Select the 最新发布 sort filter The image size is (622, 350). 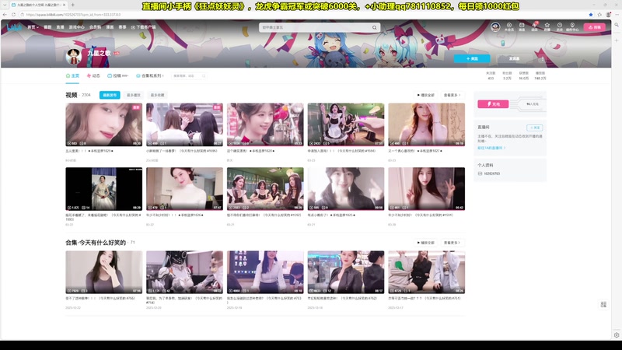pyautogui.click(x=110, y=95)
